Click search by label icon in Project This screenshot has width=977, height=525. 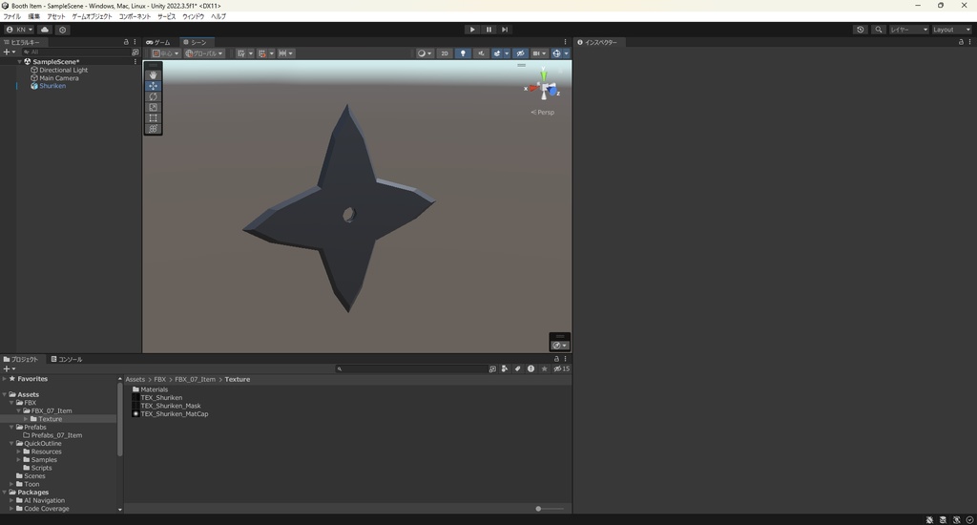click(x=518, y=368)
